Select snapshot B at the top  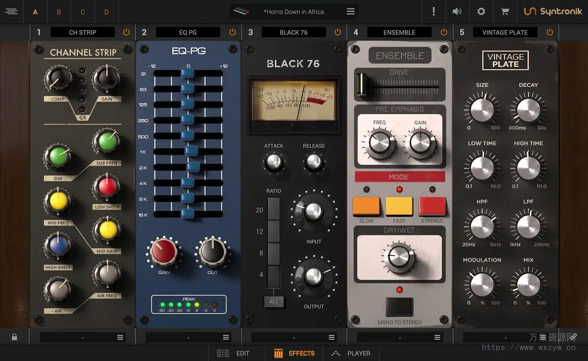(x=59, y=12)
